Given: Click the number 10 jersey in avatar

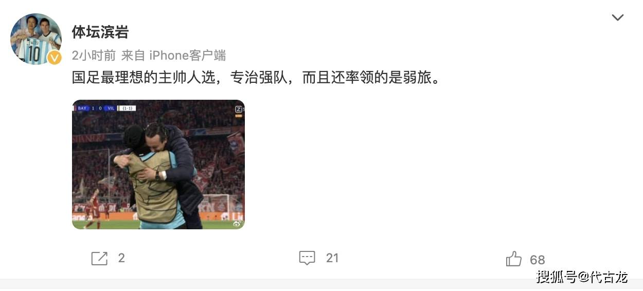Looking at the screenshot, I should (x=34, y=53).
